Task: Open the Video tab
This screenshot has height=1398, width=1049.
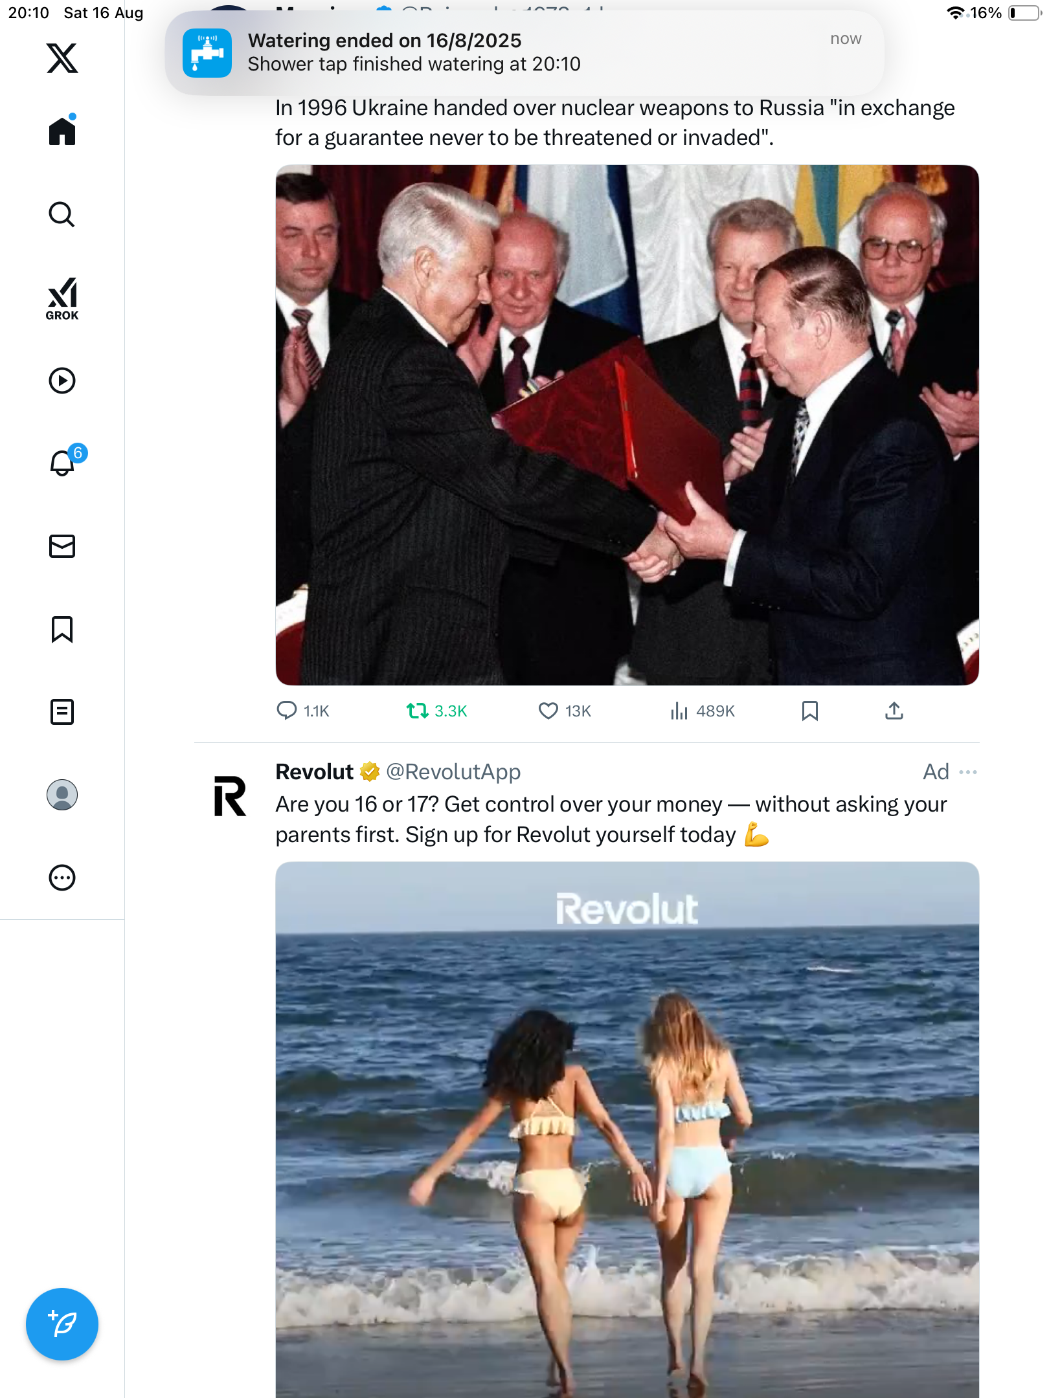Action: pyautogui.click(x=62, y=381)
